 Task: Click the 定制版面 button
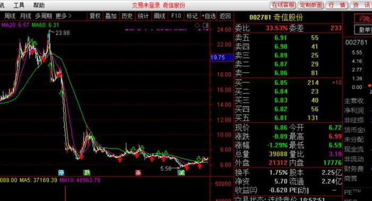311,5
